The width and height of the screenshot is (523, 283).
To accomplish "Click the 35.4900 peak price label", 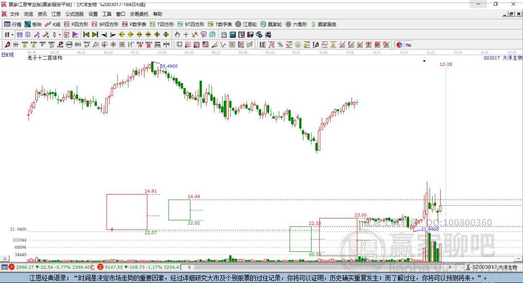I will [169, 66].
